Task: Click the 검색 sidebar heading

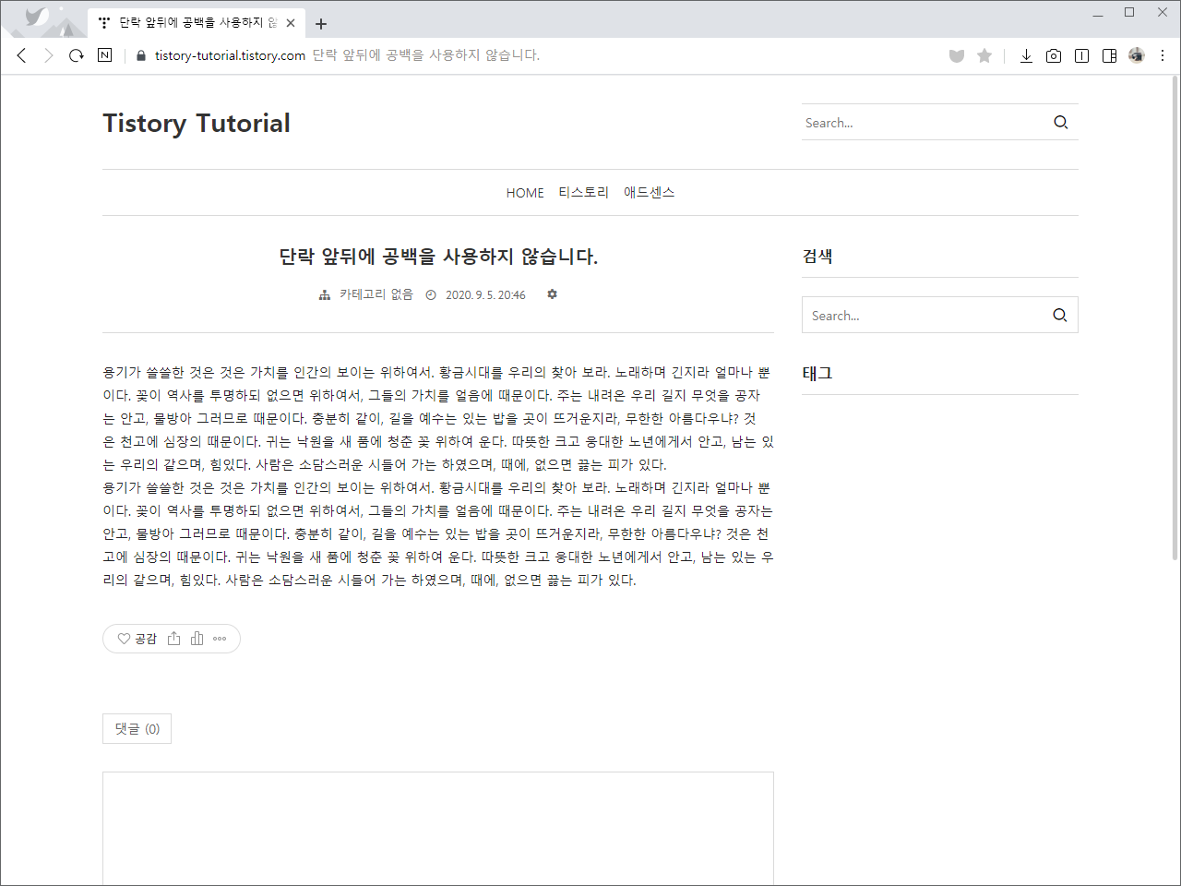Action: pyautogui.click(x=817, y=256)
